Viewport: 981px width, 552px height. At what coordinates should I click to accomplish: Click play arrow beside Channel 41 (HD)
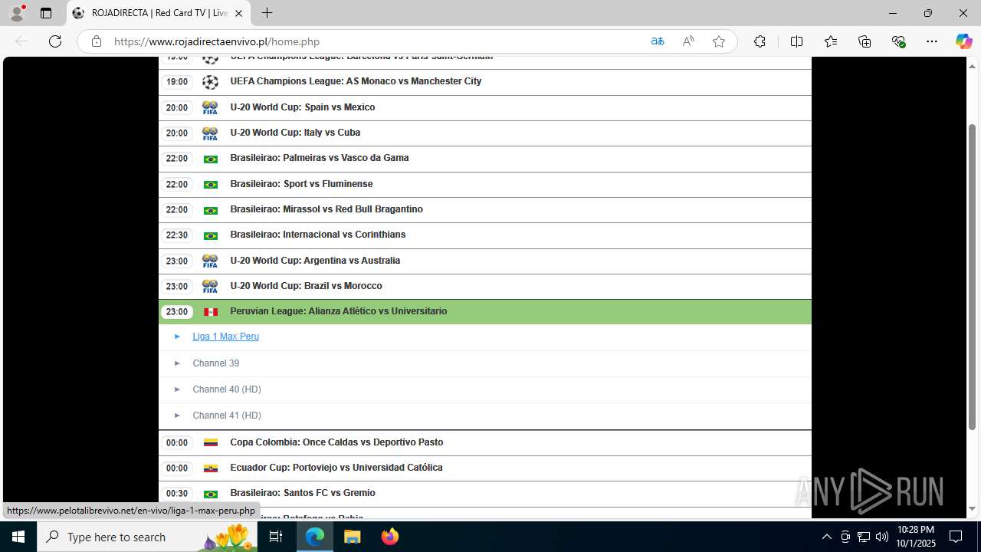[x=177, y=416]
